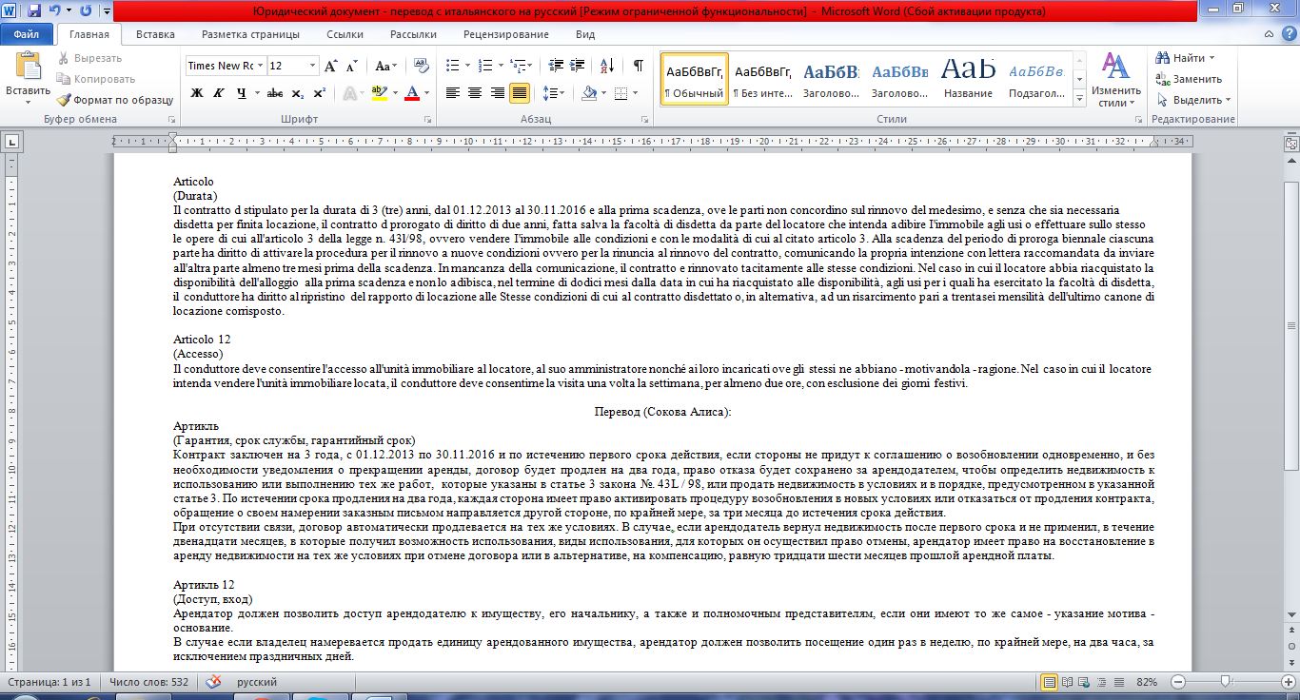Click the Save icon in Quick Access toolbar

[34, 11]
